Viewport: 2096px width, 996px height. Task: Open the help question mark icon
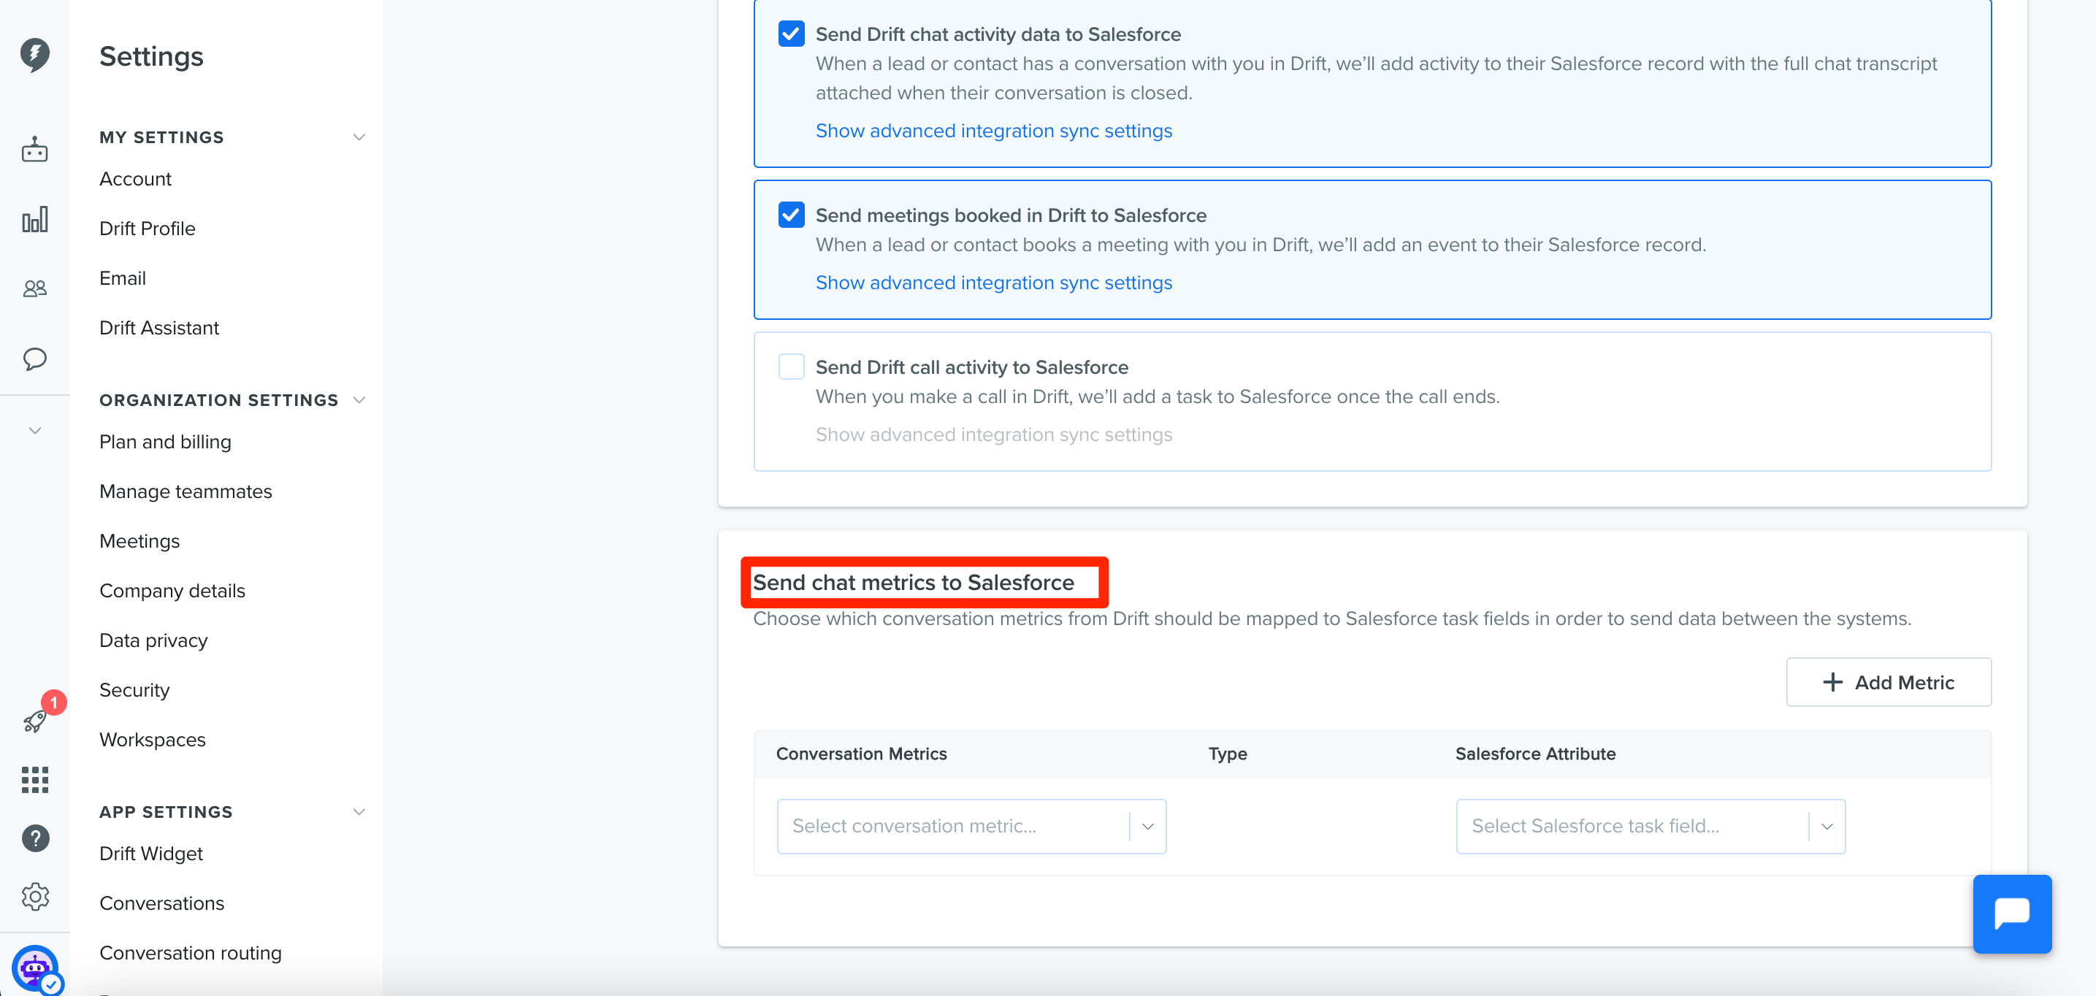[35, 838]
